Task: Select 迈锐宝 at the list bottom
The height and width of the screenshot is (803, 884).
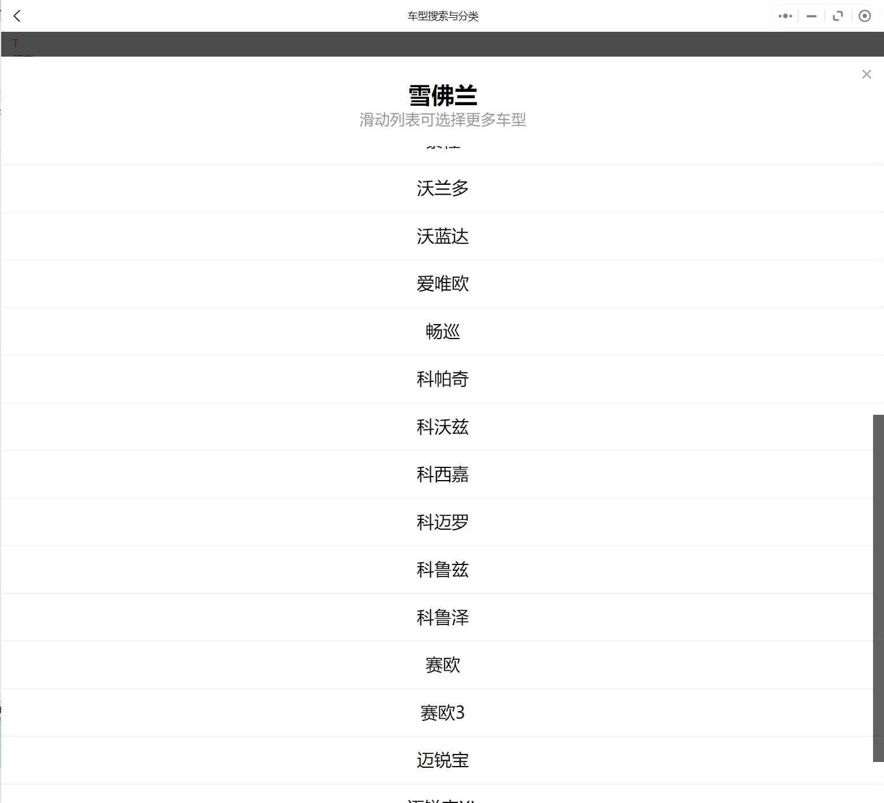Action: (442, 760)
